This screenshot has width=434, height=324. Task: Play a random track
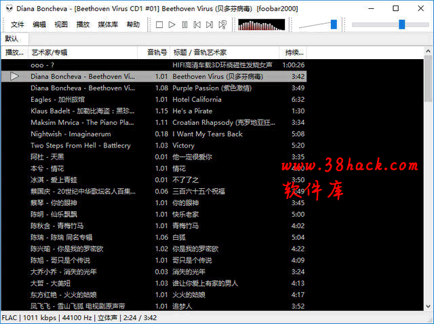[x=222, y=24]
